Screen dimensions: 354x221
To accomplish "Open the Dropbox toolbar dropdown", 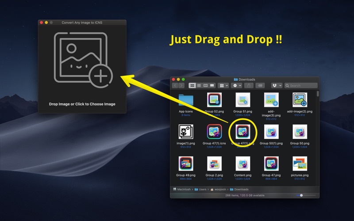I will coord(277,85).
